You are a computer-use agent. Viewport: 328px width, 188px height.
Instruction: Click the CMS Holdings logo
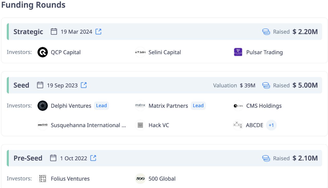click(x=238, y=106)
